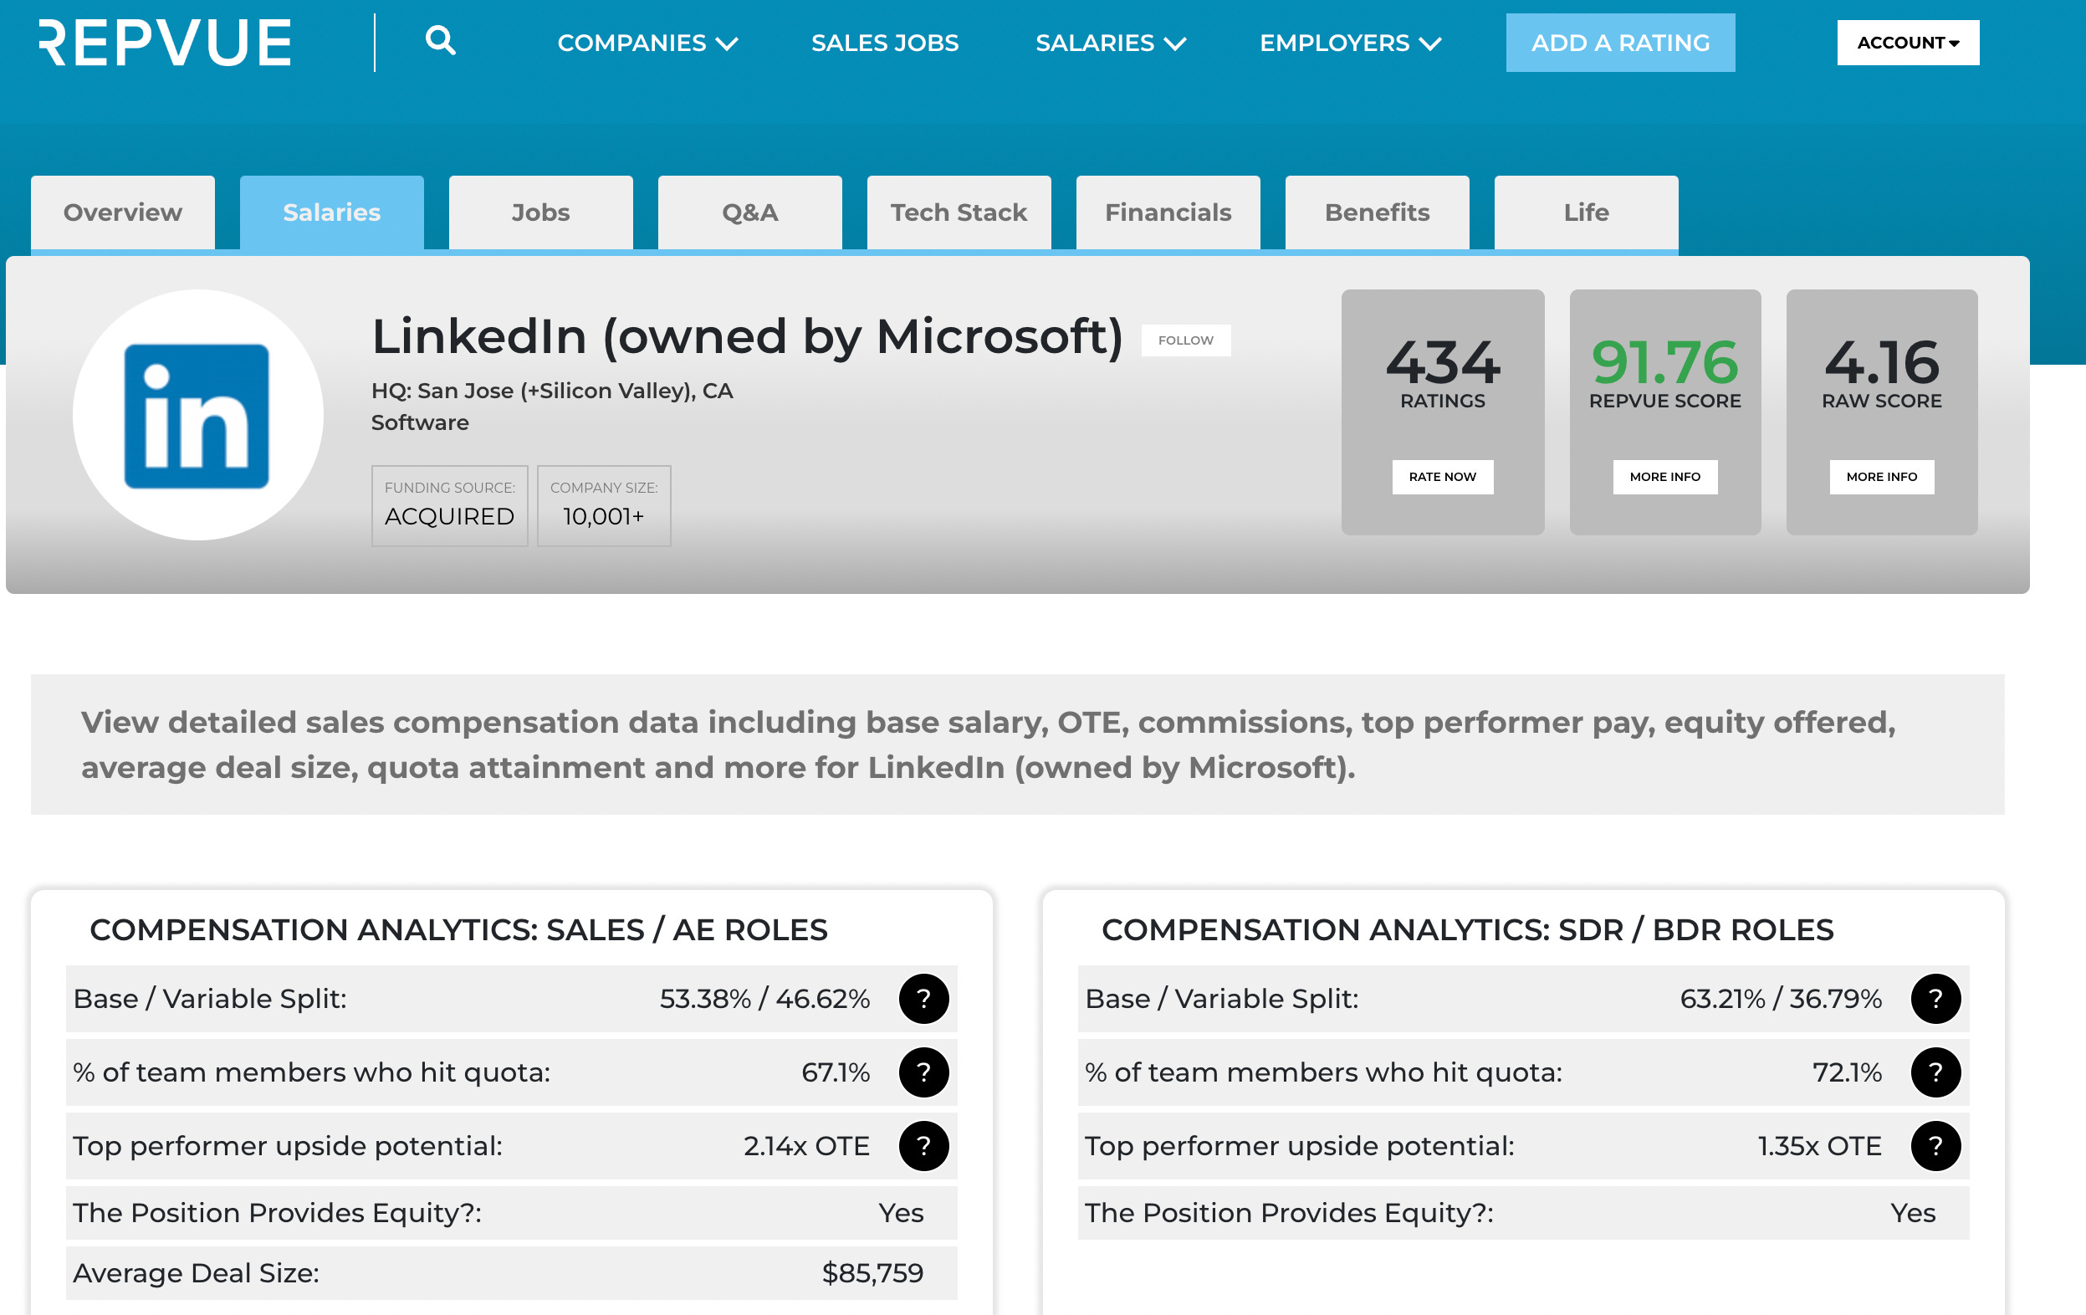Open help for AE Base / Variable Split
This screenshot has height=1315, width=2086.
pos(923,999)
